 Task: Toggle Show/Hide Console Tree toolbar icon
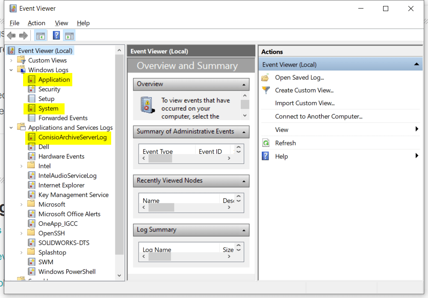tap(40, 35)
